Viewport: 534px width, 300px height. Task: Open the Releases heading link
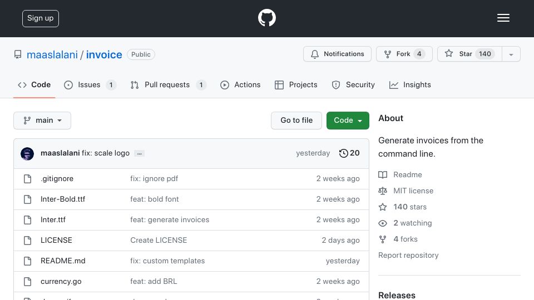point(397,295)
